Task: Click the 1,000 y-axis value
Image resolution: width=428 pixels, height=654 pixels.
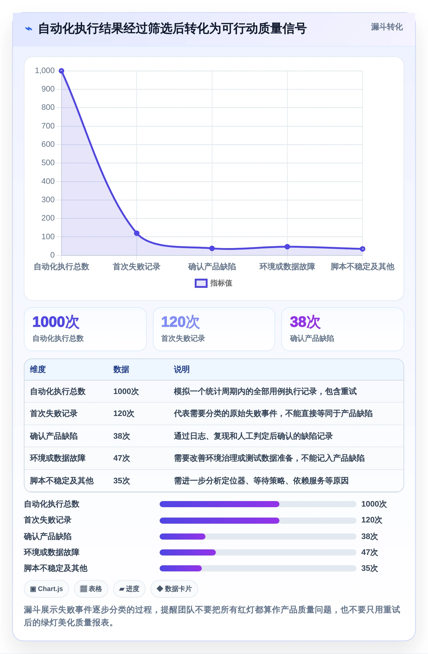Action: click(x=45, y=71)
